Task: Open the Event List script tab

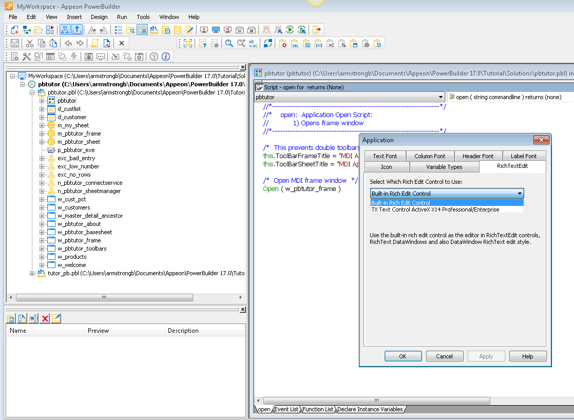Action: point(286,409)
